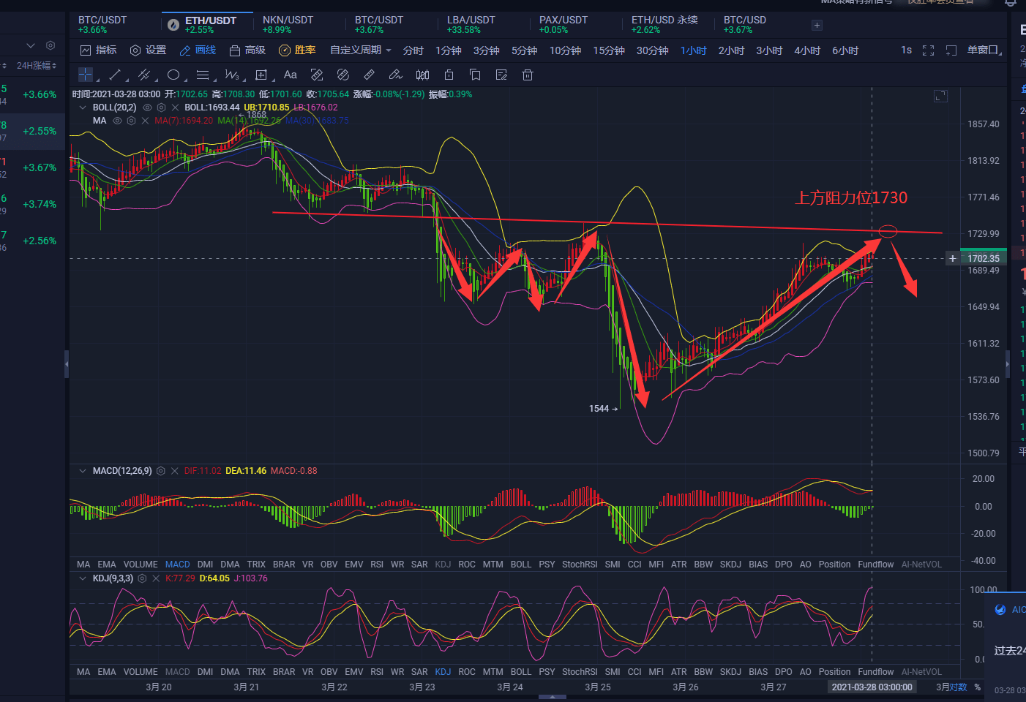This screenshot has width=1026, height=702.
Task: Toggle MA indicator visibility eye icon
Action: point(117,121)
